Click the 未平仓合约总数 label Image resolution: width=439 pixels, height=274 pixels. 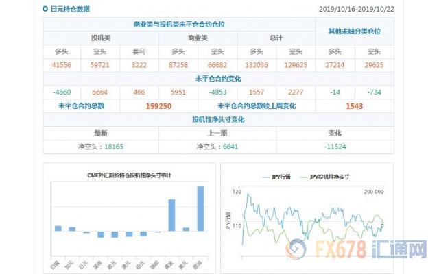pyautogui.click(x=81, y=106)
